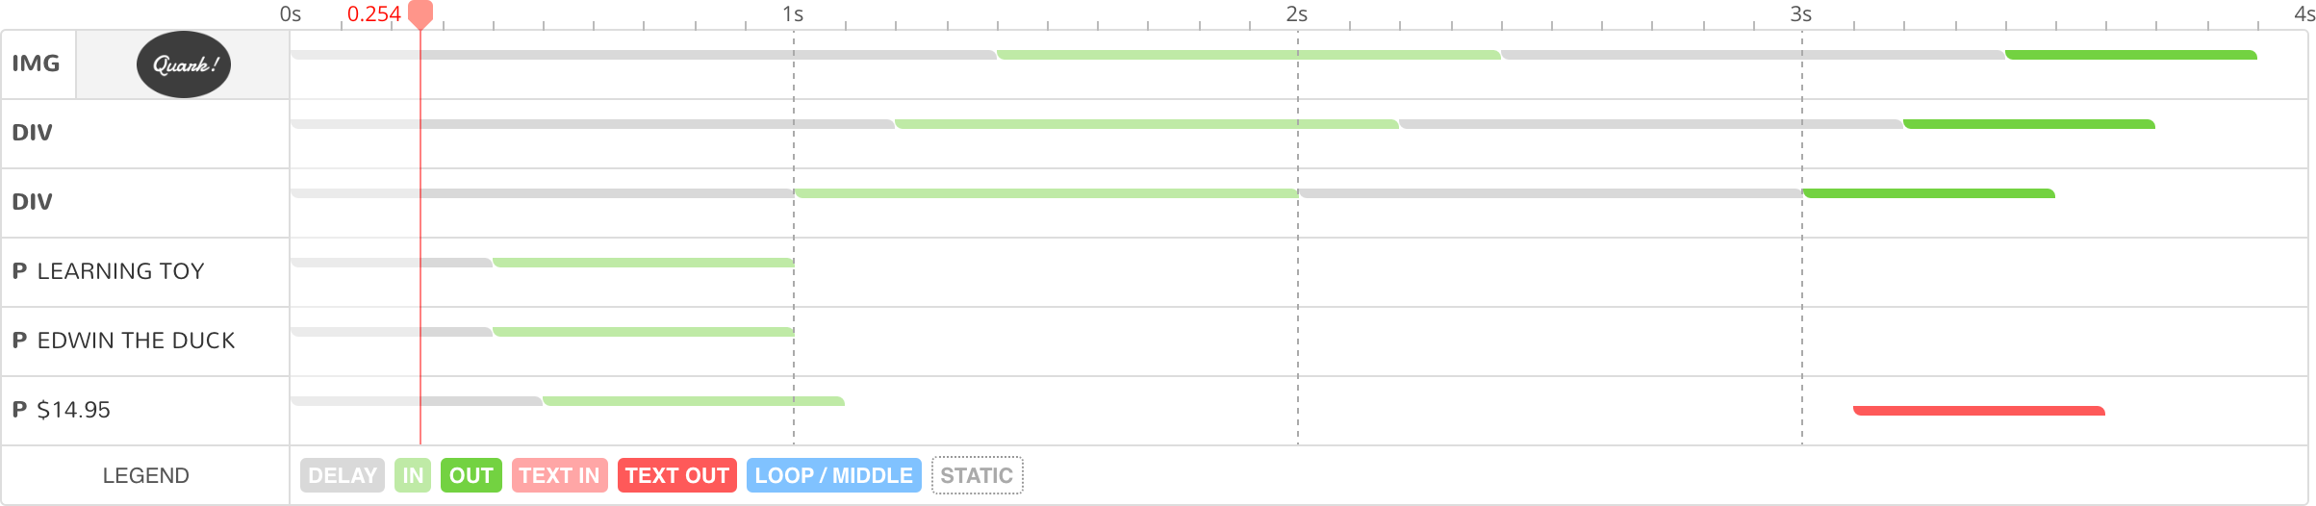Image resolution: width=2316 pixels, height=506 pixels.
Task: Click the green OUT legend badge
Action: pos(471,475)
